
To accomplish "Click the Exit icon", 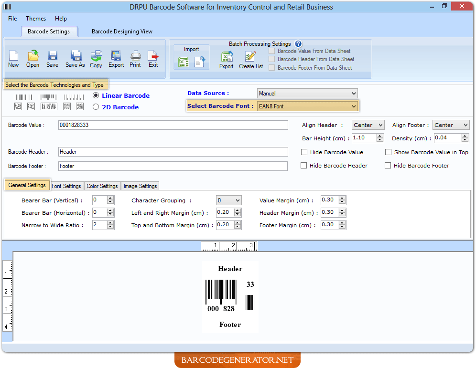I will click(153, 55).
